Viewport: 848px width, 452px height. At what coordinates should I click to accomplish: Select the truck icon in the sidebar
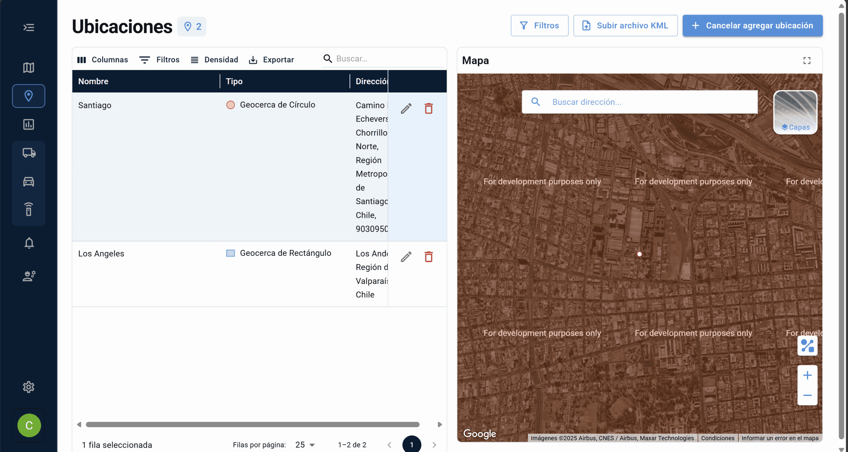pos(28,153)
